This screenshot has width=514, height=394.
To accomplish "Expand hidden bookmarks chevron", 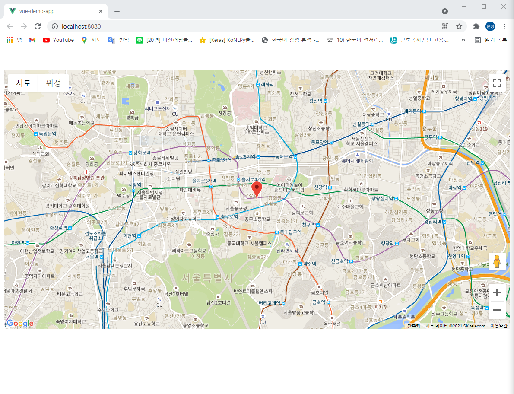I will [x=463, y=40].
